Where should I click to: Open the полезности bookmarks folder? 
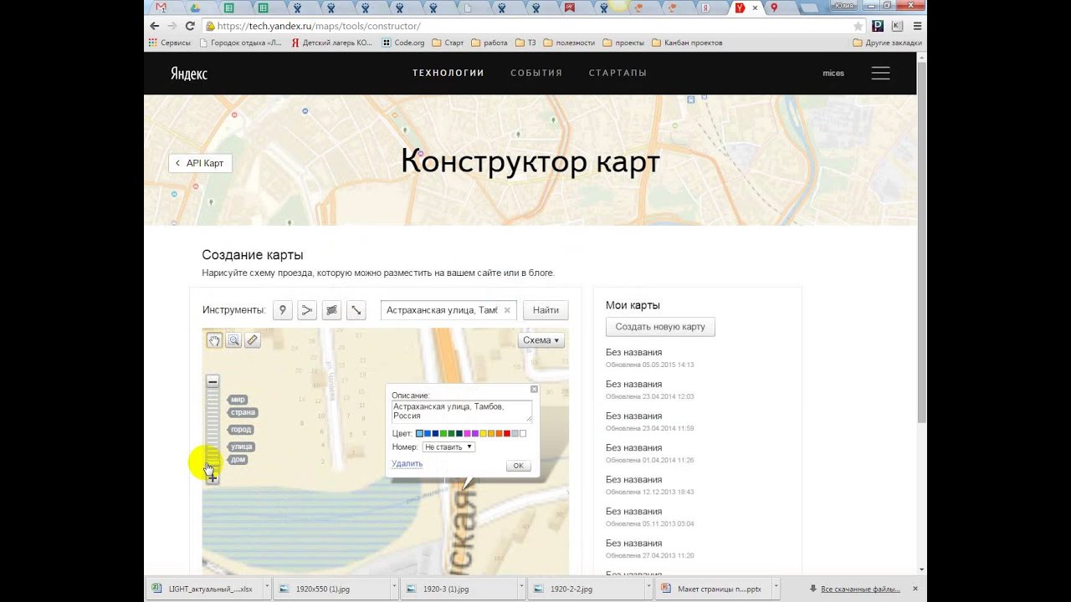568,43
